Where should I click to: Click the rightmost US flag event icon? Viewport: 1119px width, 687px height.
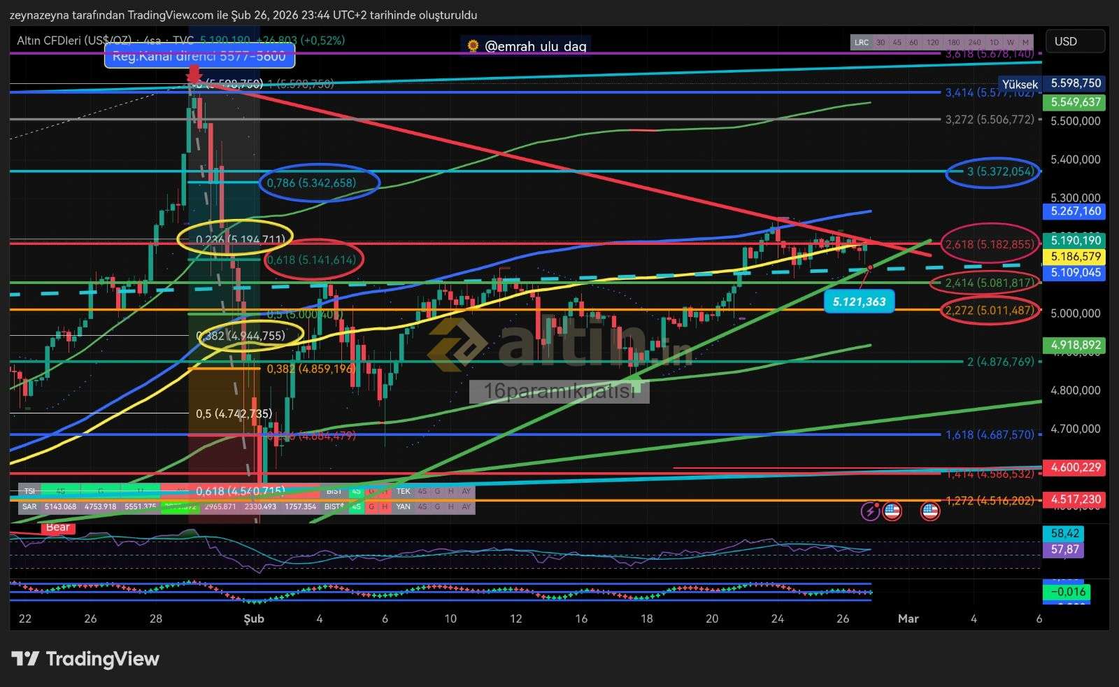929,511
